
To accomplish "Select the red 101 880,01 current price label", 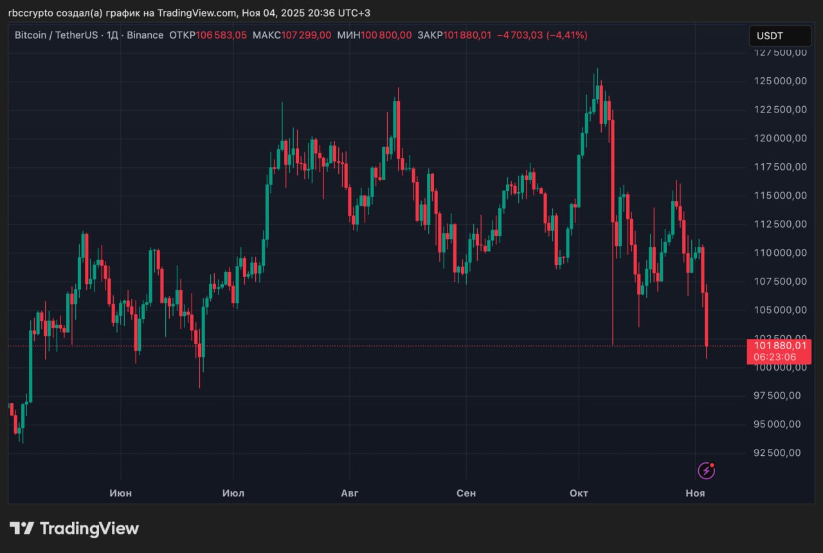I will tap(779, 345).
